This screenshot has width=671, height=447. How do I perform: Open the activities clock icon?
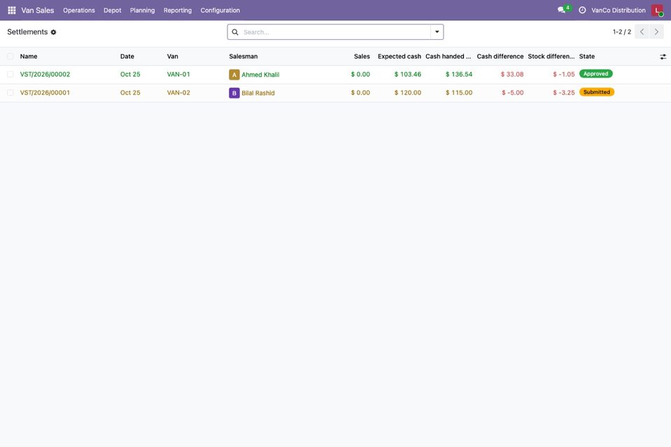[x=582, y=10]
